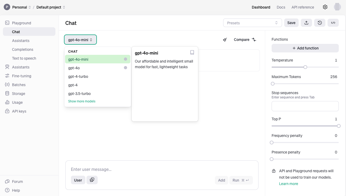Expand the Presets combo box
This screenshot has height=196, width=346.
pyautogui.click(x=252, y=23)
